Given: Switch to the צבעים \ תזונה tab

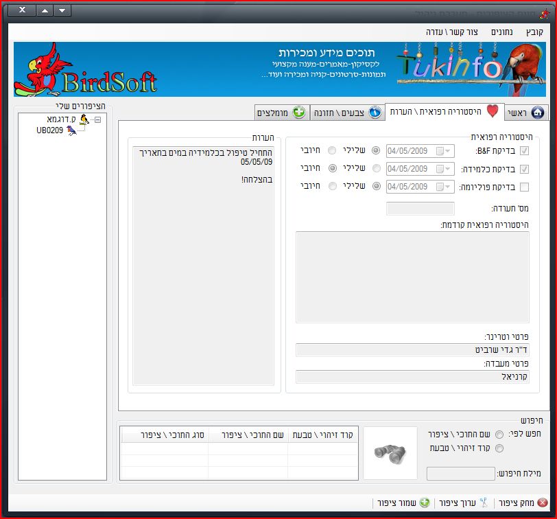Looking at the screenshot, I should point(347,113).
